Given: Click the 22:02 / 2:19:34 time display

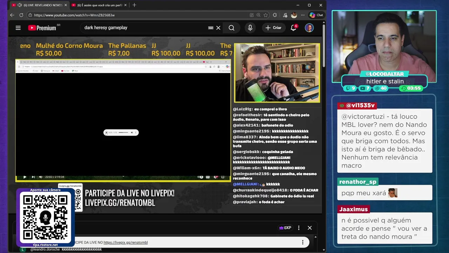Looking at the screenshot, I should pos(55,177).
